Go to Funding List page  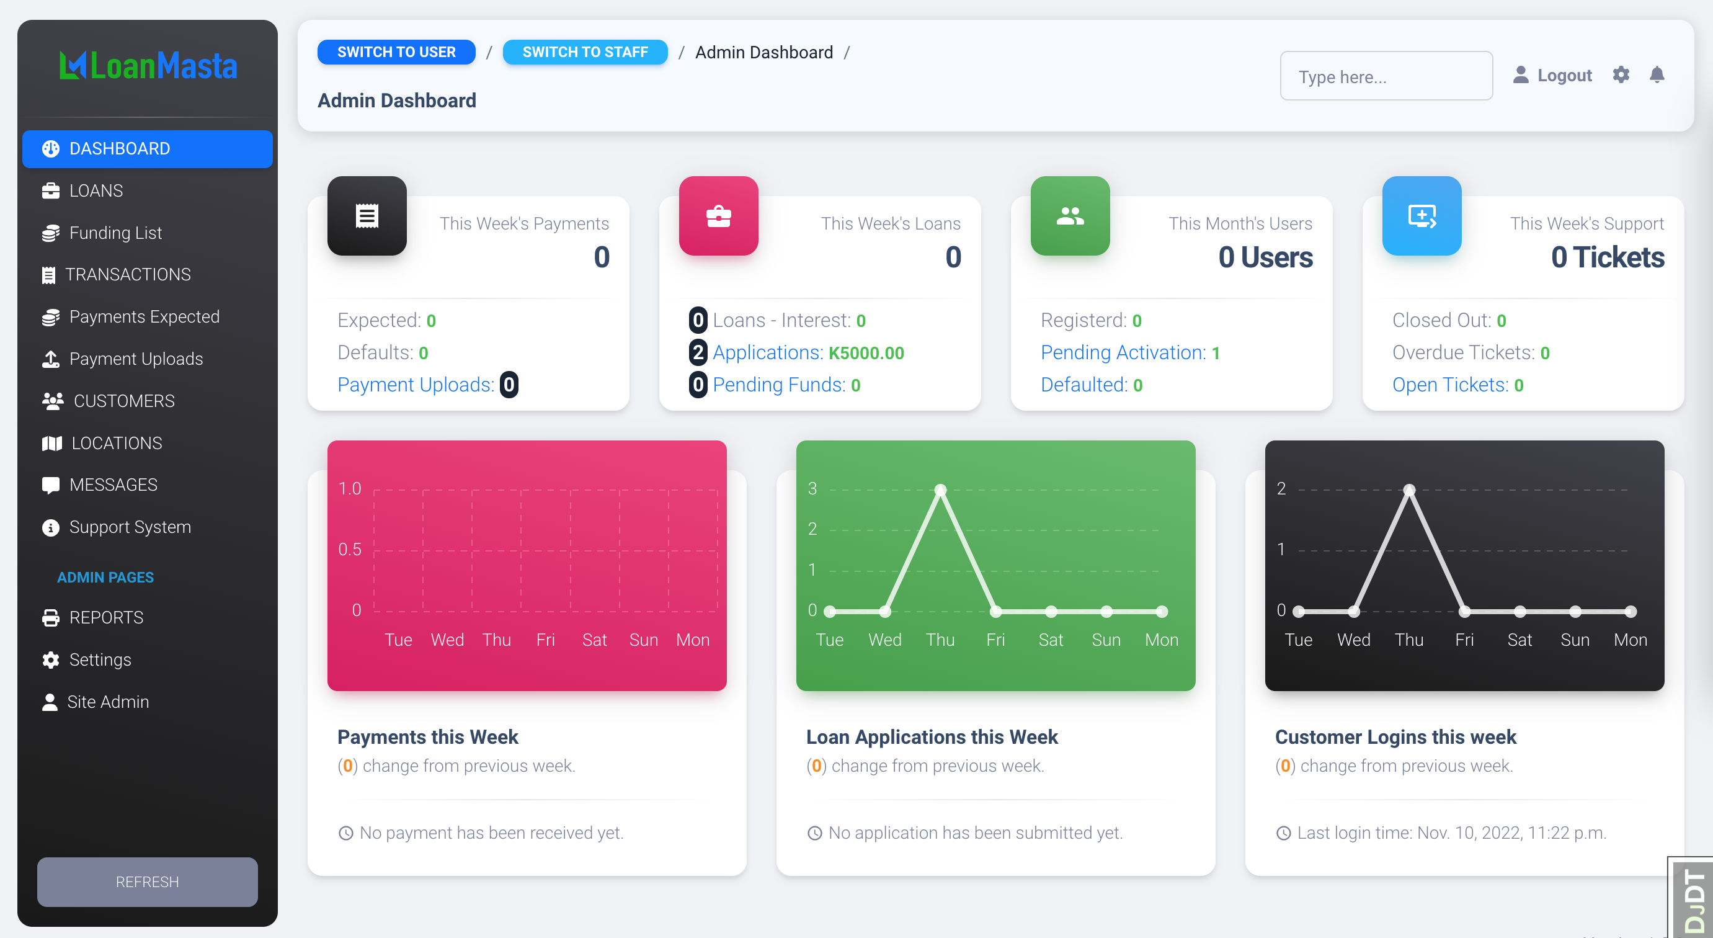tap(148, 233)
